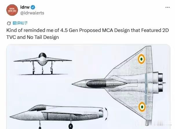Click the dark cockpit canopy in top view
175x129 pixels.
96,84
